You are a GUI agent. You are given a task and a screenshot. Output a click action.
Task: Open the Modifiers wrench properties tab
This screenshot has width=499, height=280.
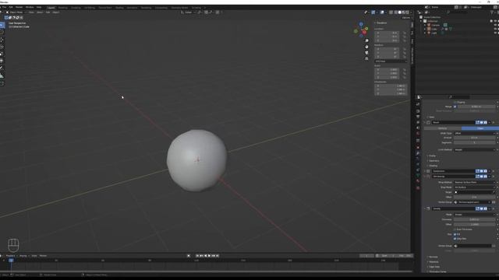(418, 153)
